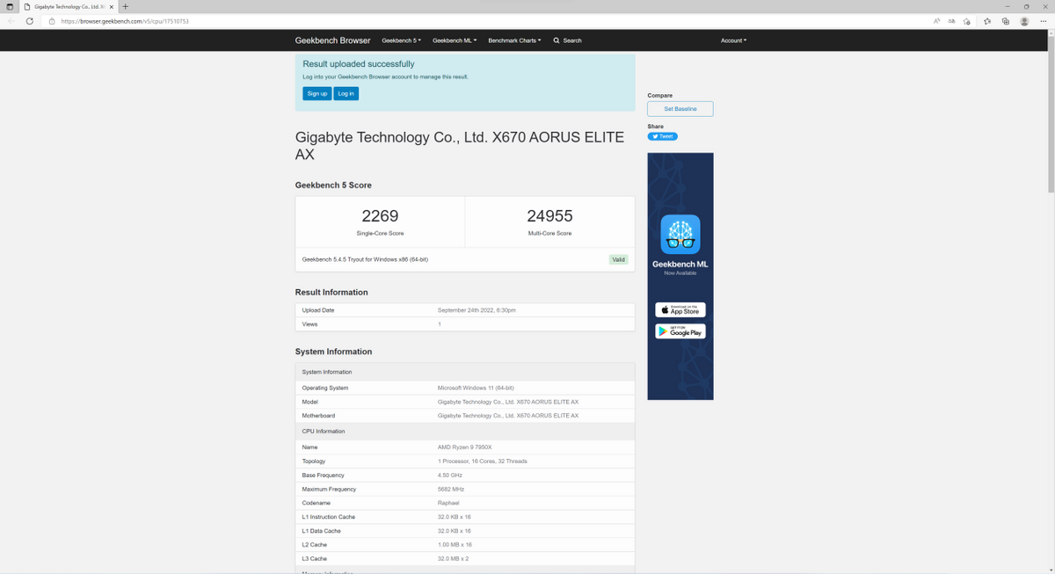Image resolution: width=1055 pixels, height=574 pixels.
Task: Expand the Geekbench 5 dropdown menu
Action: click(401, 40)
